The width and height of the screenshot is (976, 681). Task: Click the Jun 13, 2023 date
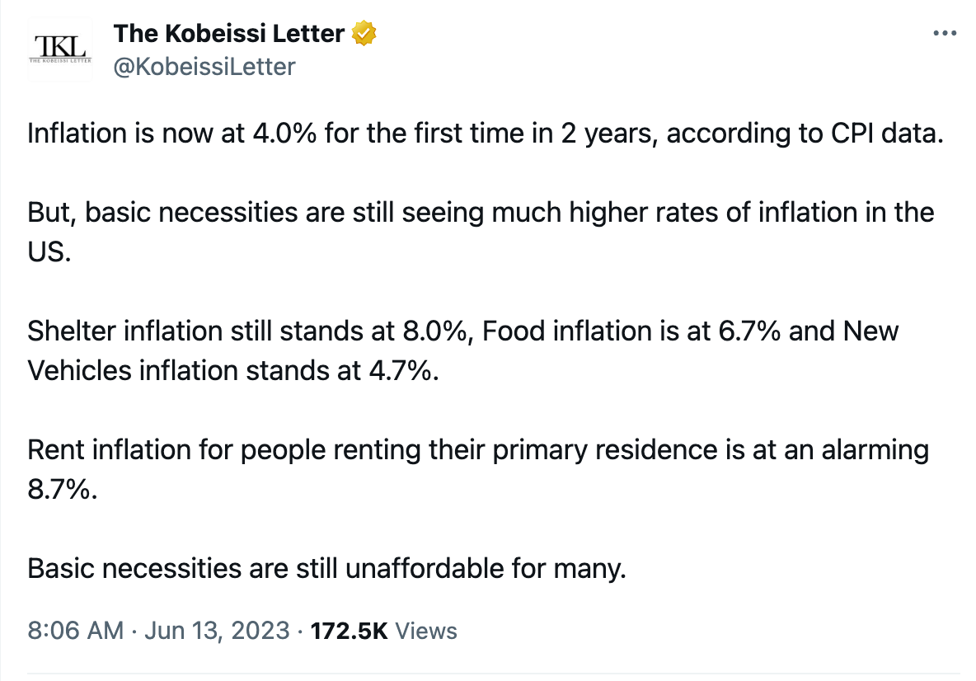point(217,631)
